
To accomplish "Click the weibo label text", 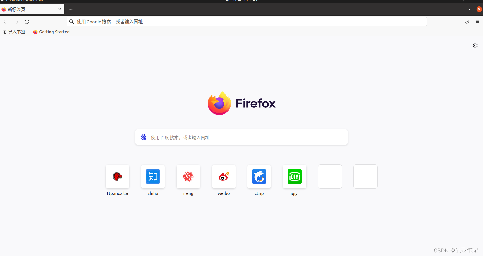I will point(224,193).
